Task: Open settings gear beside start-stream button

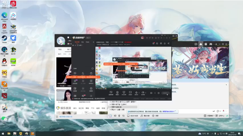Action: 159,93
